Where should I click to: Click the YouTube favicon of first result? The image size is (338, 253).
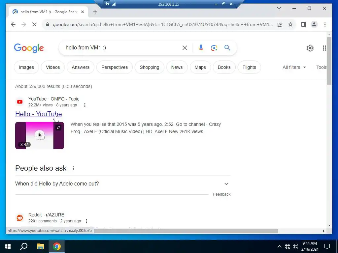pos(20,102)
